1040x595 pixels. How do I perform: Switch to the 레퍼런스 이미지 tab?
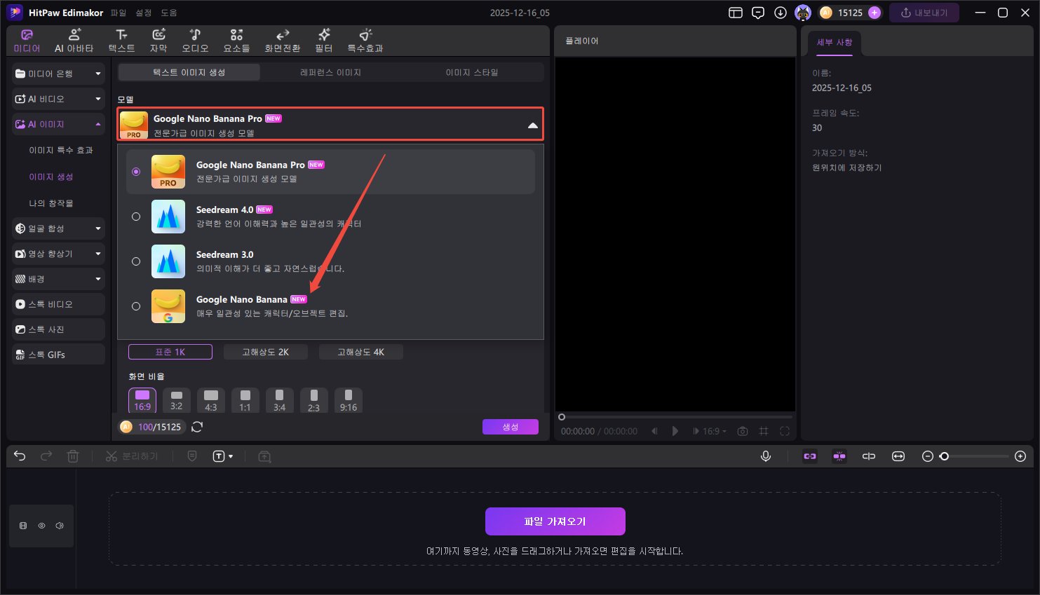pos(330,72)
